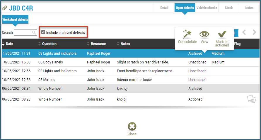
Task: Click 'Interior mirror is loose' note
Action: click(134, 80)
